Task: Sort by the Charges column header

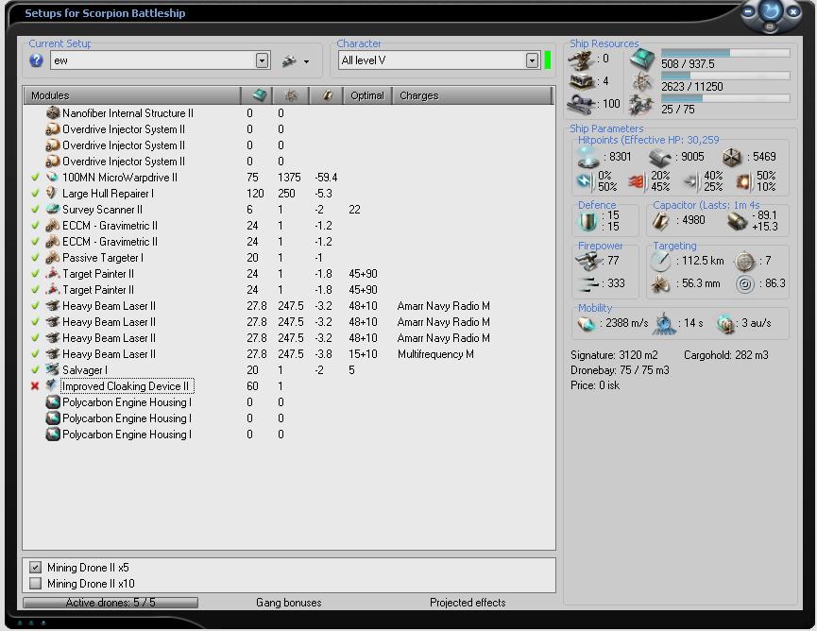Action: [x=471, y=95]
